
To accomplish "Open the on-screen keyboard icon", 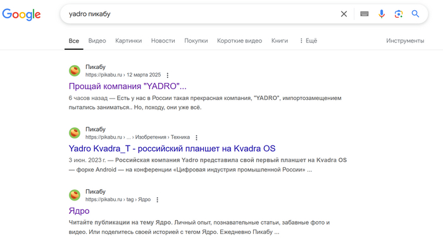I will tap(364, 14).
